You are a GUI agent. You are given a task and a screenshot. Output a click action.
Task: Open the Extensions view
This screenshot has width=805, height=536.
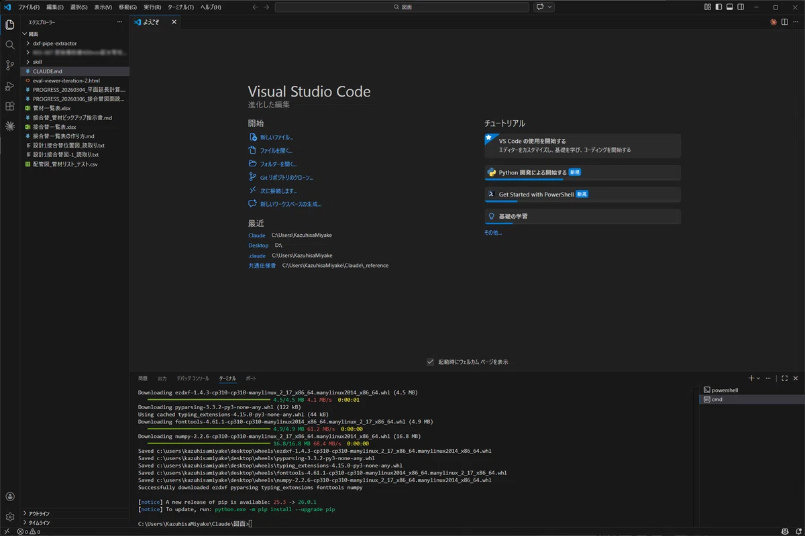click(x=9, y=106)
